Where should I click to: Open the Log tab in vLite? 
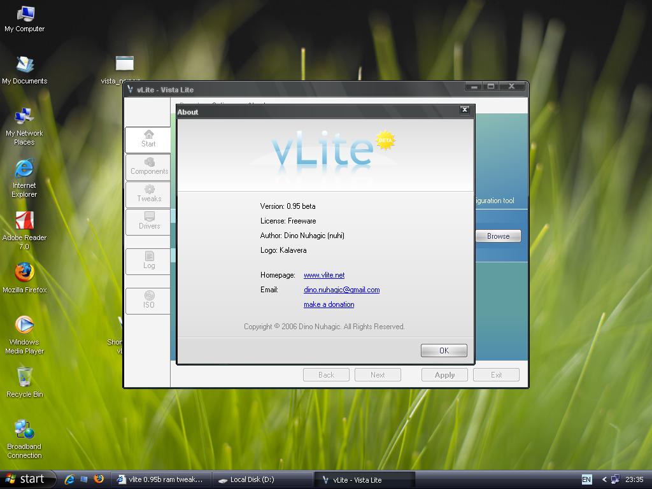(x=148, y=262)
